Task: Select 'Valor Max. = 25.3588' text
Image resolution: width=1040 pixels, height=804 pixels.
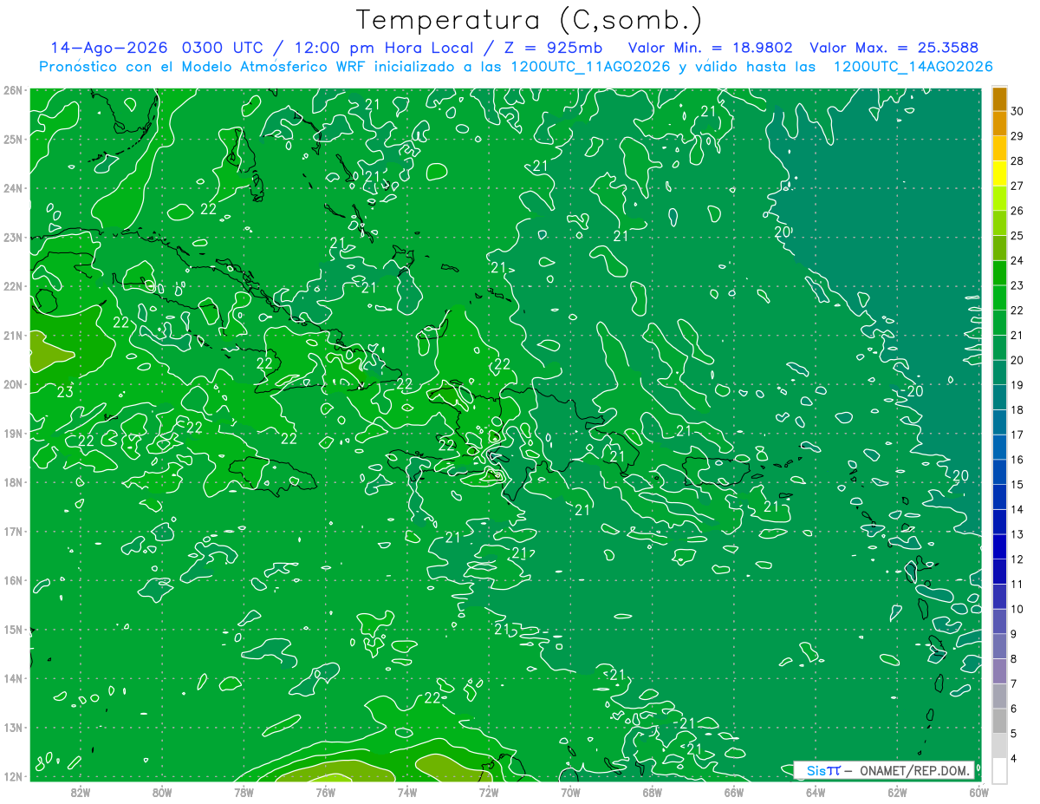Action: (894, 47)
